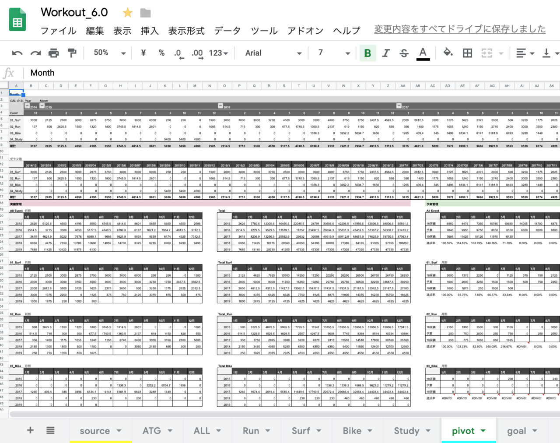560x443 pixels.
Task: Open the 表示 menu
Action: pyautogui.click(x=122, y=31)
